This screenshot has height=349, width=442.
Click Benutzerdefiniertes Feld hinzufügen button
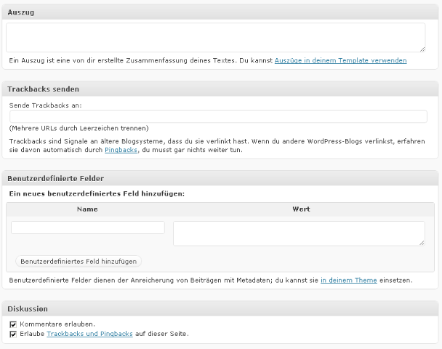[x=79, y=261]
